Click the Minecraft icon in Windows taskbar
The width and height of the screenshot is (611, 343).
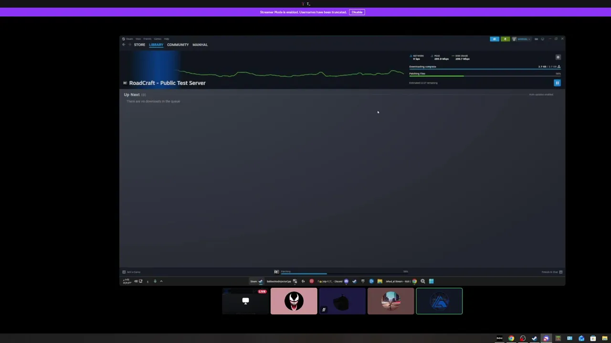[558, 338]
